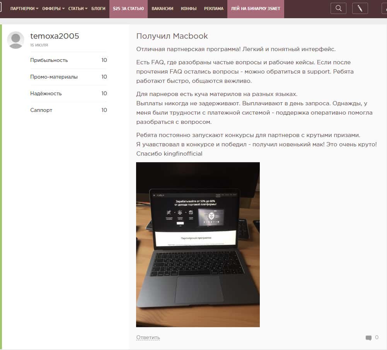Expand the ОФФЕРЫ dropdown menu
The image size is (387, 350).
coord(53,9)
